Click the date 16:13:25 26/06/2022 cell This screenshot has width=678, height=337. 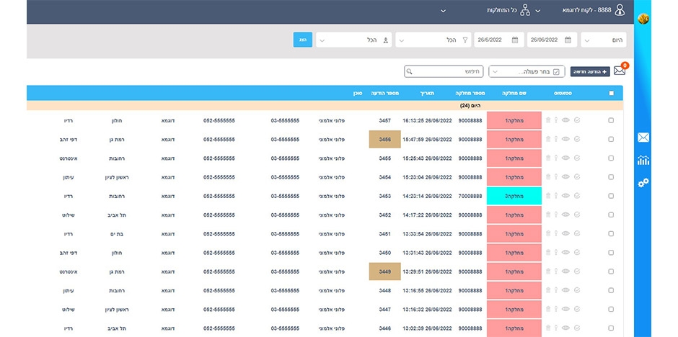pos(427,120)
